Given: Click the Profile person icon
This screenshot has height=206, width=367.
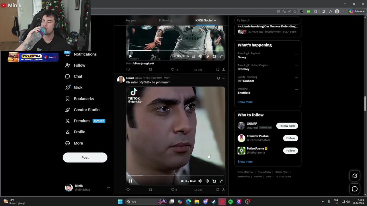Looking at the screenshot, I should 68,132.
